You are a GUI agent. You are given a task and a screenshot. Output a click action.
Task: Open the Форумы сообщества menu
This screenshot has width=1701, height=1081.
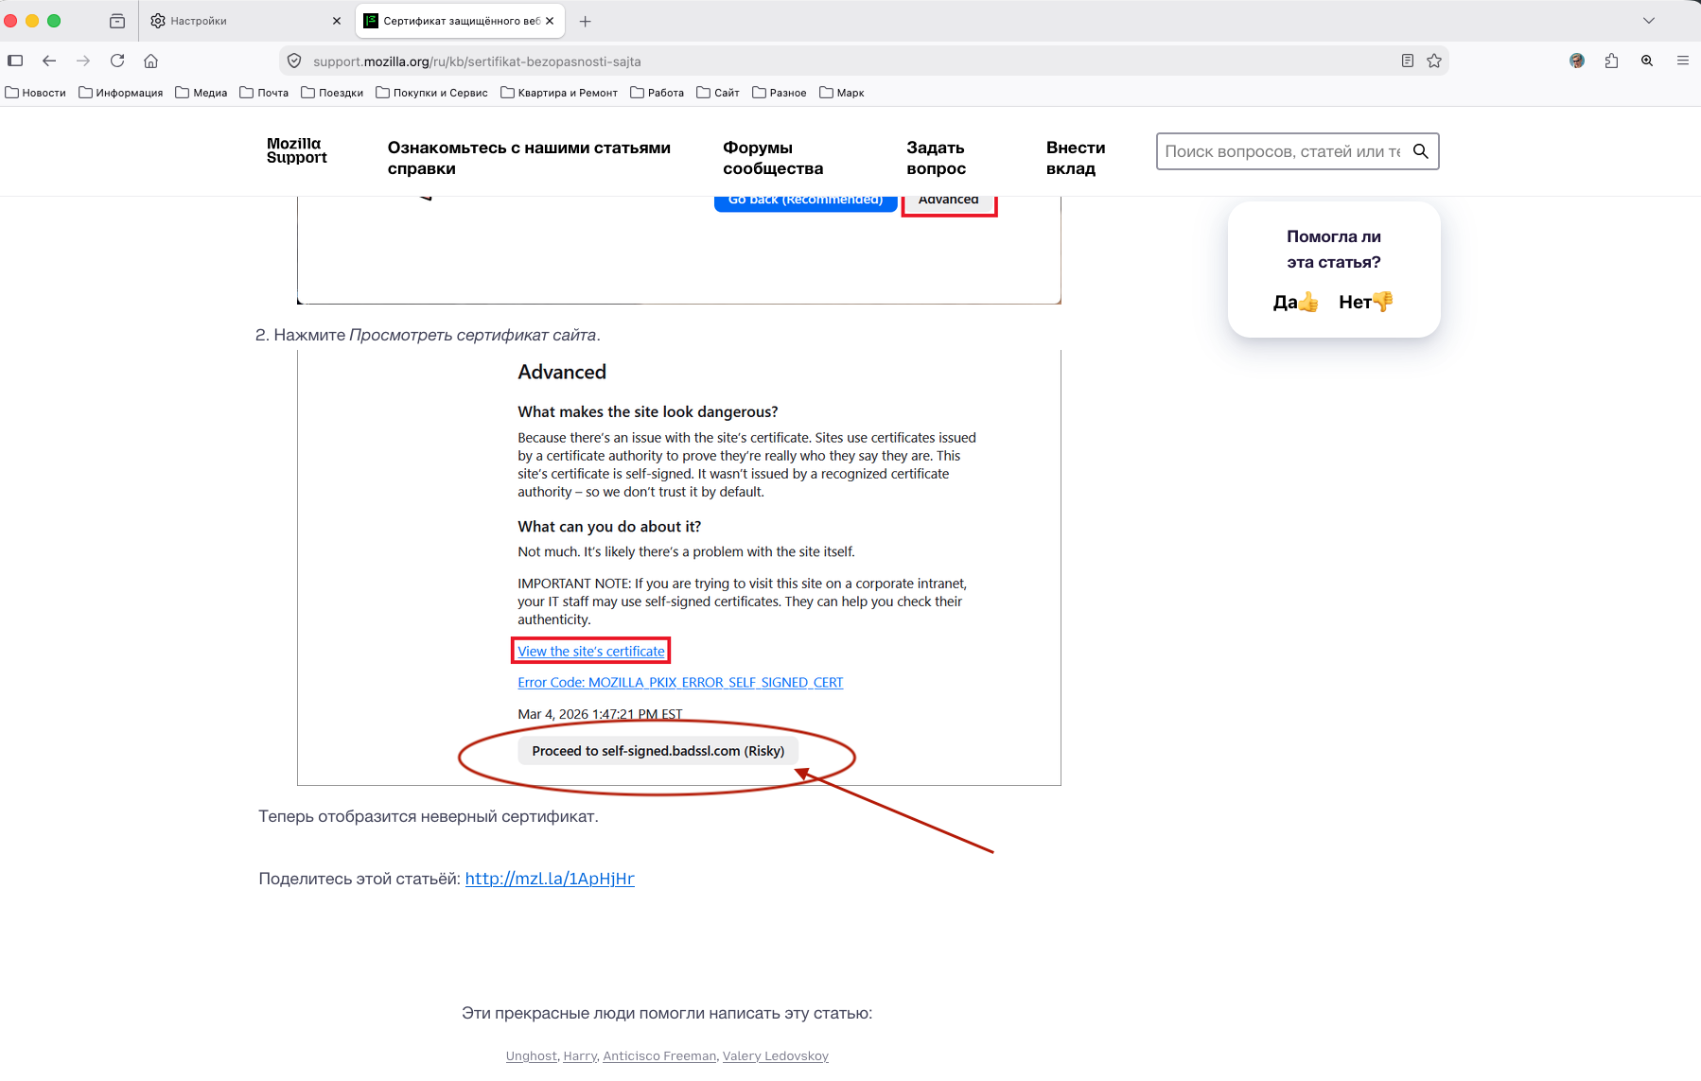(x=773, y=158)
